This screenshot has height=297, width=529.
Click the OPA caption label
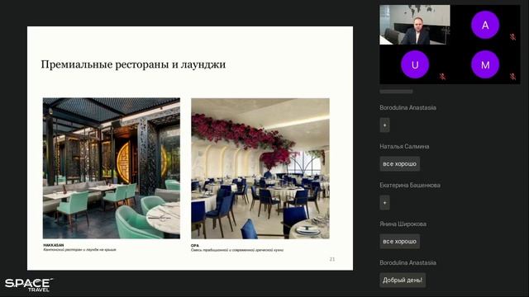pyautogui.click(x=195, y=246)
